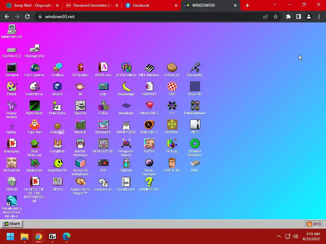Open 7-Zip from Windows taskbar
The width and height of the screenshot is (326, 244).
53,236
